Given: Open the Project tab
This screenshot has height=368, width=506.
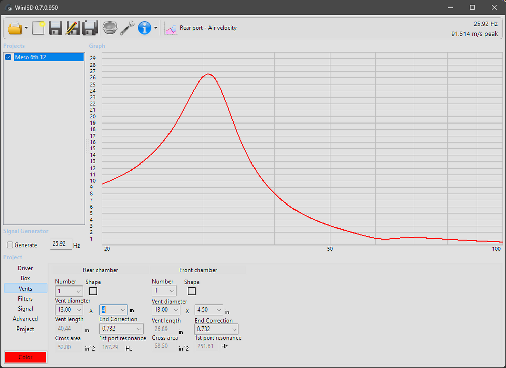Looking at the screenshot, I should pyautogui.click(x=25, y=329).
